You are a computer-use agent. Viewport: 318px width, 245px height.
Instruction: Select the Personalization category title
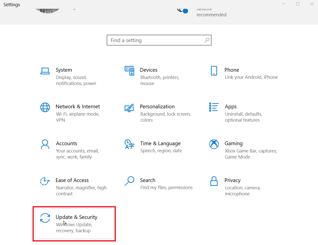[x=157, y=107]
